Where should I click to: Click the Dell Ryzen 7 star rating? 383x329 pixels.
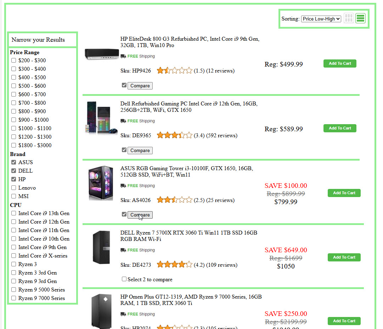174,265
